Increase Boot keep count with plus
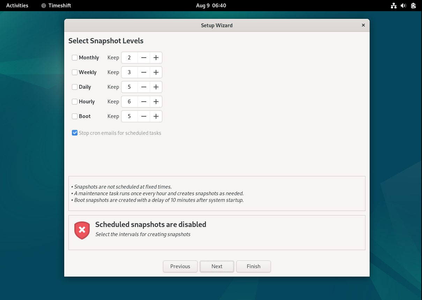Image resolution: width=422 pixels, height=300 pixels. 156,116
